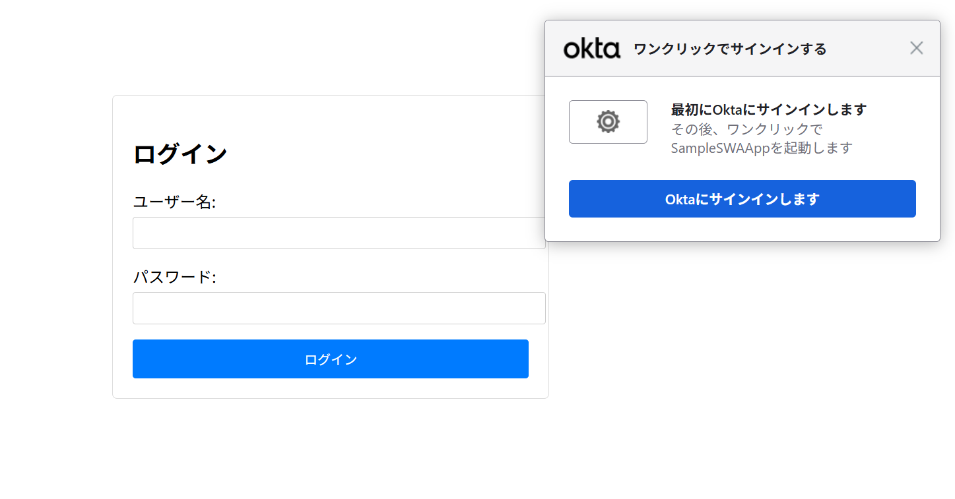The image size is (955, 499).
Task: Click the SampleSWAAppを起動します text line
Action: pos(762,148)
